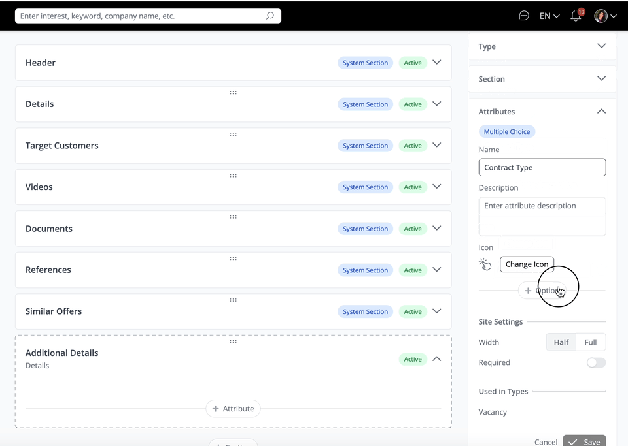Click the attribute Description text area
Image resolution: width=628 pixels, height=446 pixels.
(x=542, y=216)
